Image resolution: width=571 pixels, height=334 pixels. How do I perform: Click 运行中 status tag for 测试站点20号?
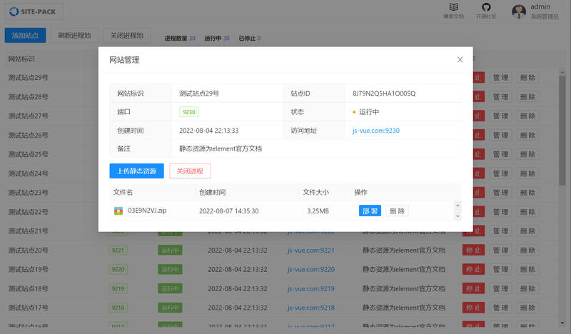(170, 250)
